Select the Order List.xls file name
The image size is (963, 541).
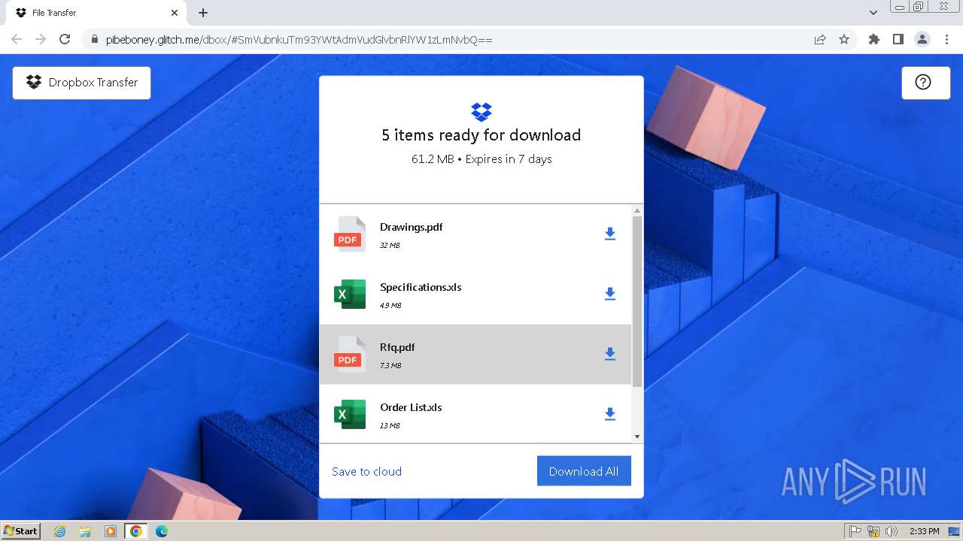tap(411, 407)
